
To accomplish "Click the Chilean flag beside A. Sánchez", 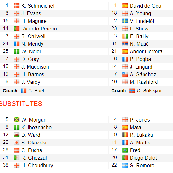I will 125,74.
